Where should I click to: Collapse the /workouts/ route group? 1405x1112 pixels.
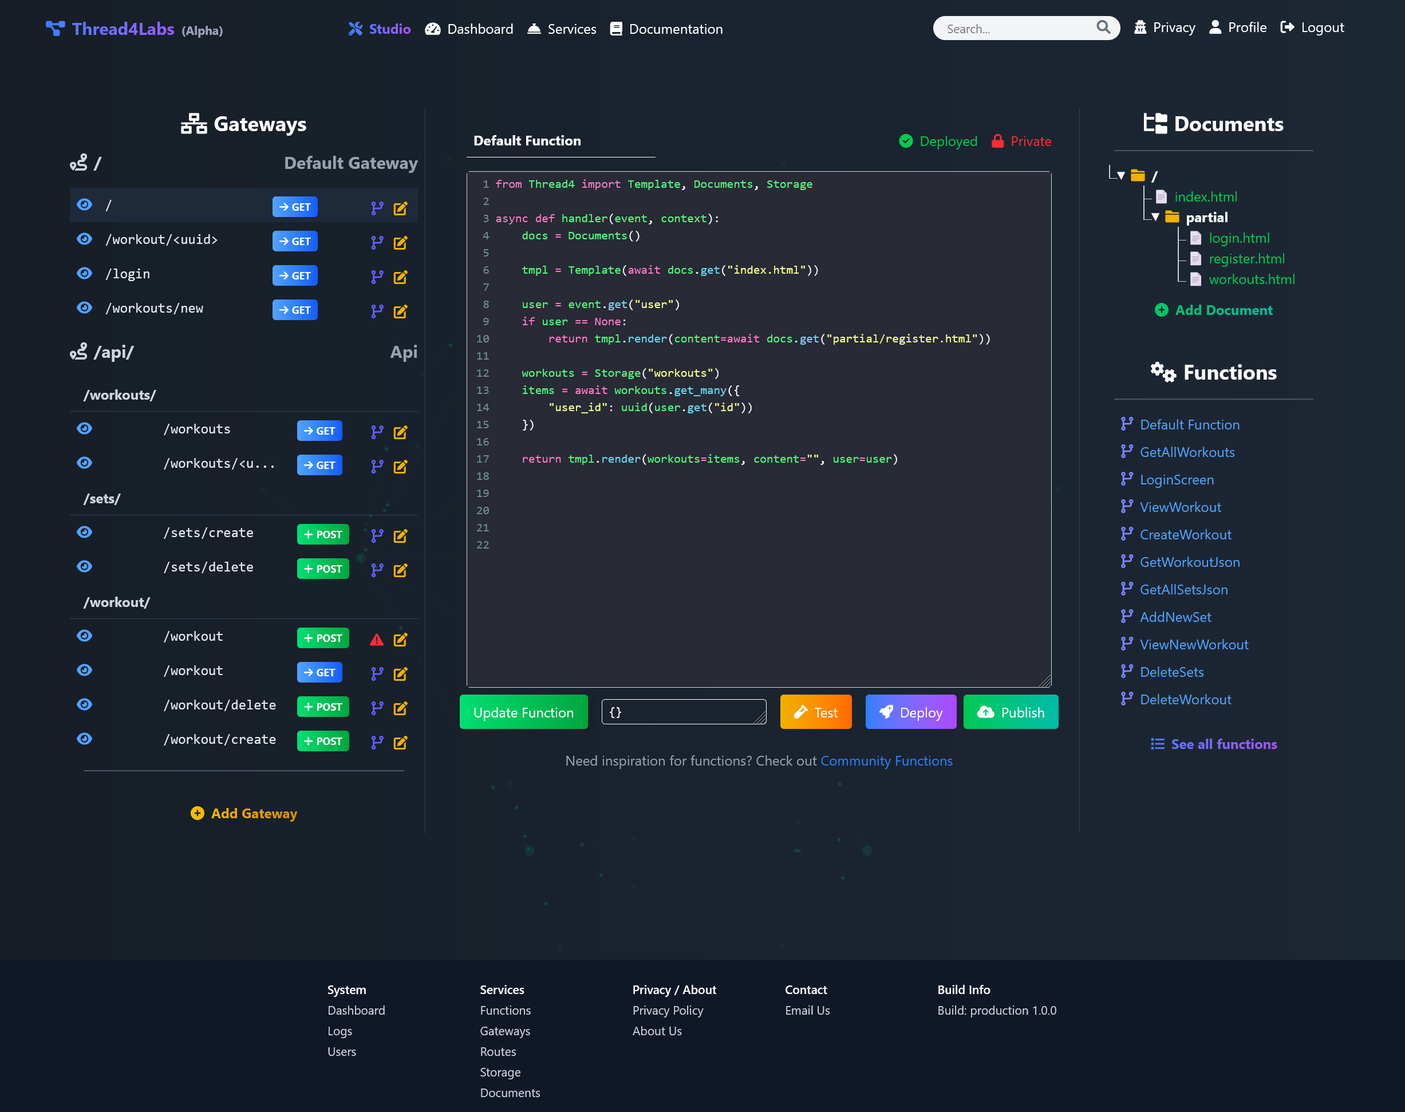coord(120,395)
